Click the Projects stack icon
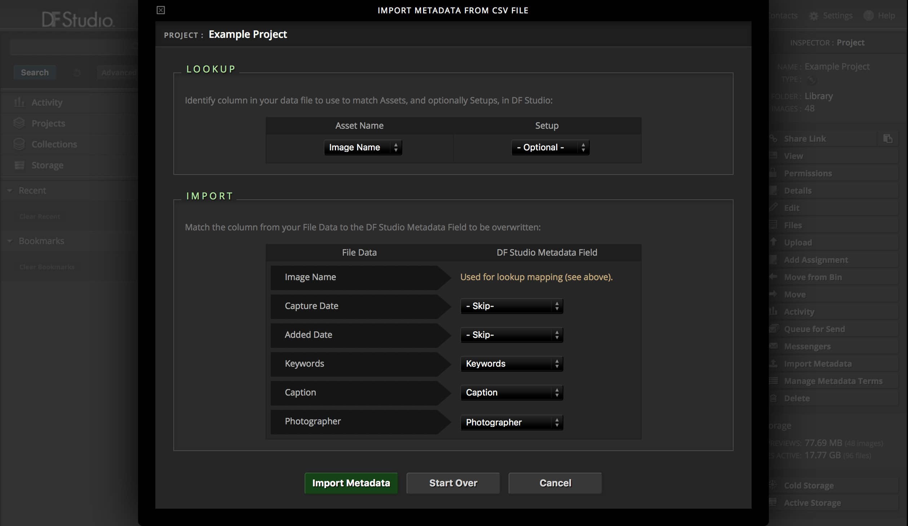The width and height of the screenshot is (908, 526). [x=19, y=123]
